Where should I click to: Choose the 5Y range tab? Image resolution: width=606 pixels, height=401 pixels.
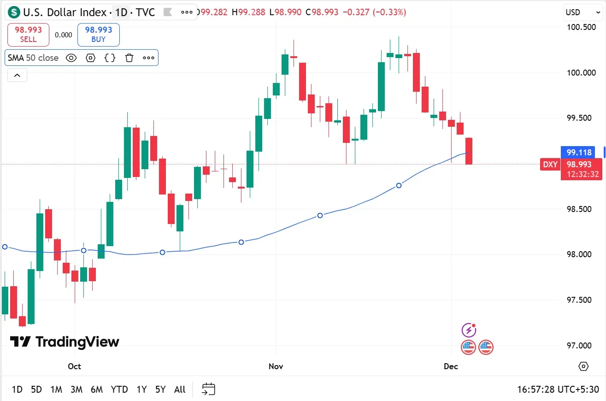[160, 389]
